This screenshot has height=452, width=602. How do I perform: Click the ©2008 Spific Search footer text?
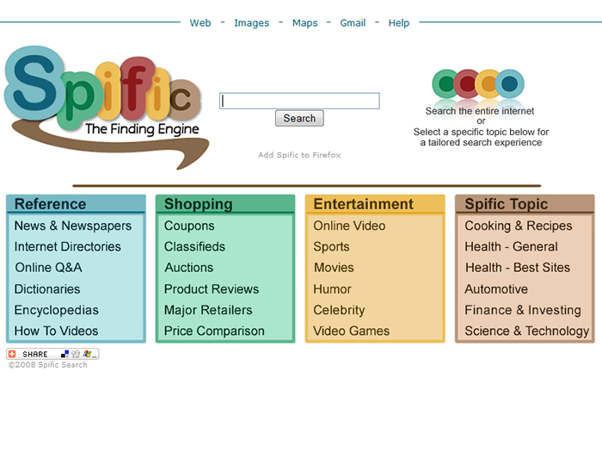point(48,365)
